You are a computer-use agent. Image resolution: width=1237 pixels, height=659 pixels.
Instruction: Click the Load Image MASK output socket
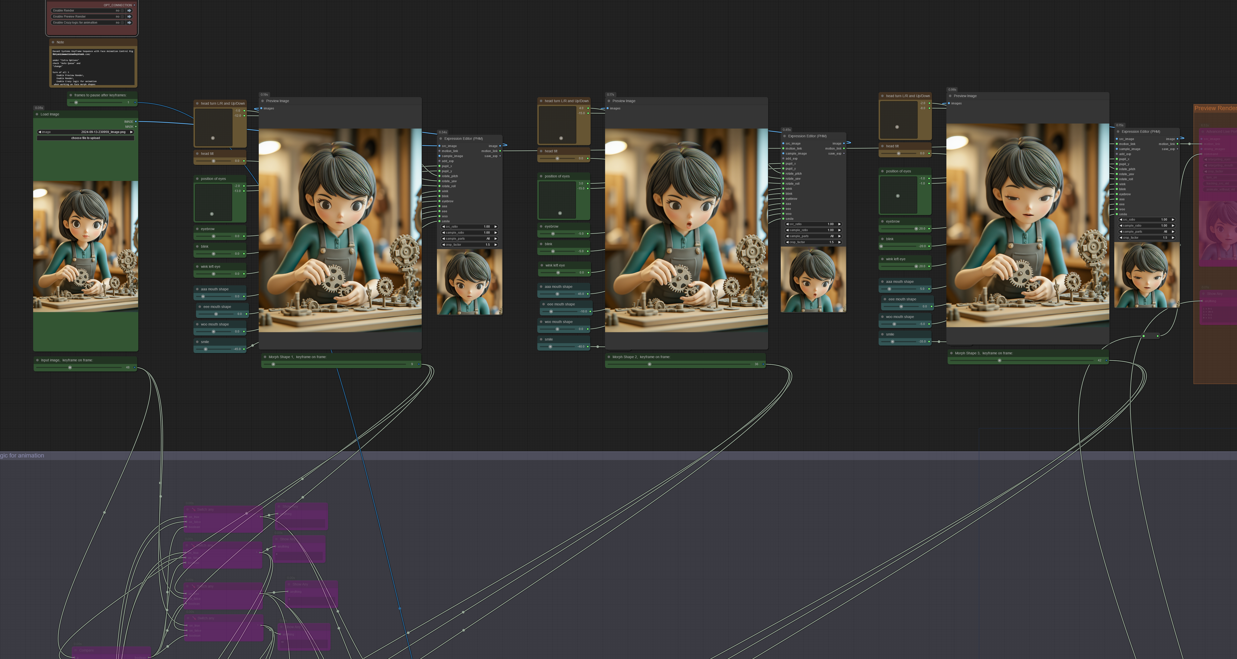pos(136,126)
